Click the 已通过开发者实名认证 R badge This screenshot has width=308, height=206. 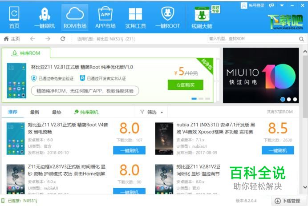coord(82,78)
